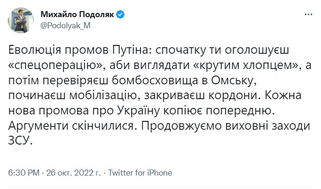Click the word «спецоперацію» in tweet

point(55,66)
